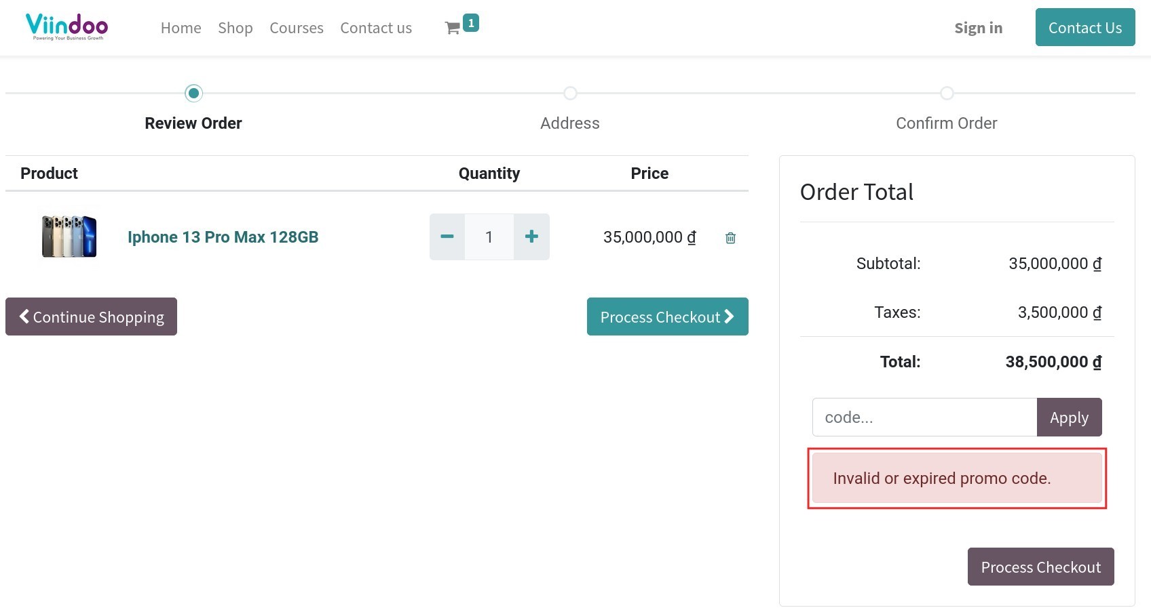This screenshot has width=1151, height=612.
Task: Open the shopping cart icon
Action: tap(453, 28)
